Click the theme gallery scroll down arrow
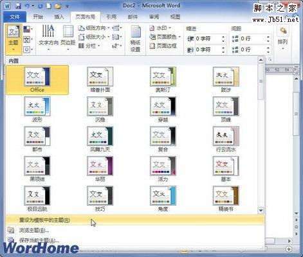303x257 pixels. [261, 211]
